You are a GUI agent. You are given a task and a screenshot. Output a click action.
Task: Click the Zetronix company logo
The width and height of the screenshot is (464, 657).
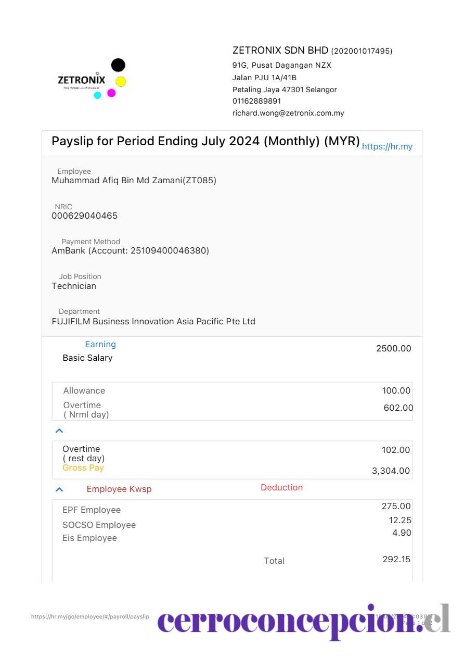[x=92, y=79]
